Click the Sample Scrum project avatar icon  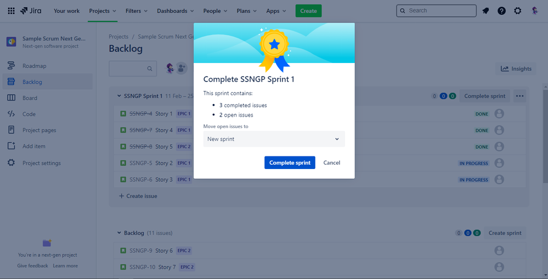tap(11, 42)
